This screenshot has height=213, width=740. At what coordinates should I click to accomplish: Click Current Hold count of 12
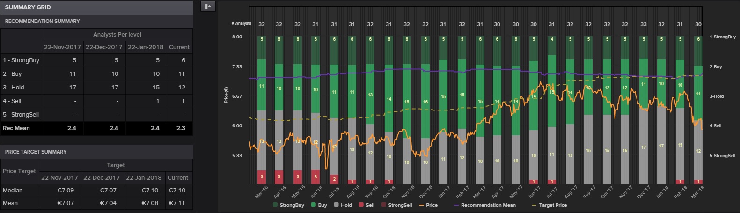(x=182, y=88)
